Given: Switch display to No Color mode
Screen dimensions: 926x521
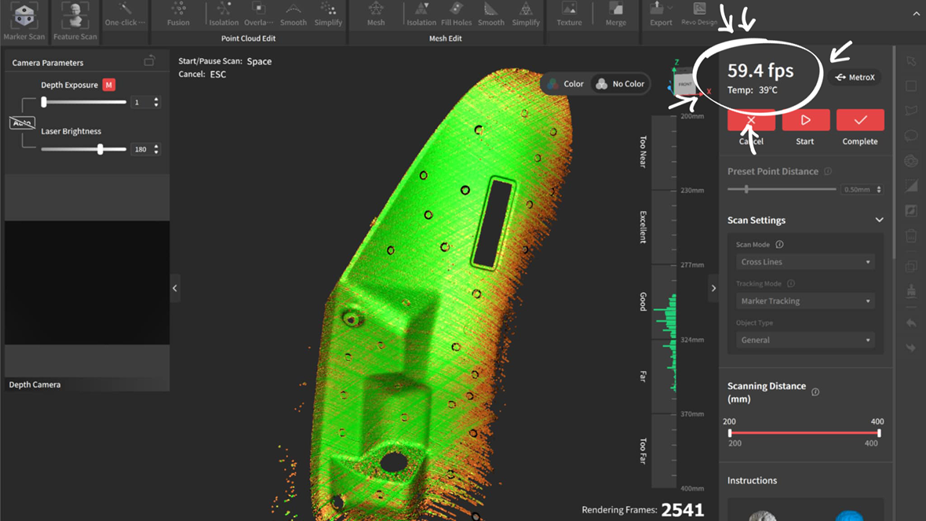Looking at the screenshot, I should (x=620, y=84).
